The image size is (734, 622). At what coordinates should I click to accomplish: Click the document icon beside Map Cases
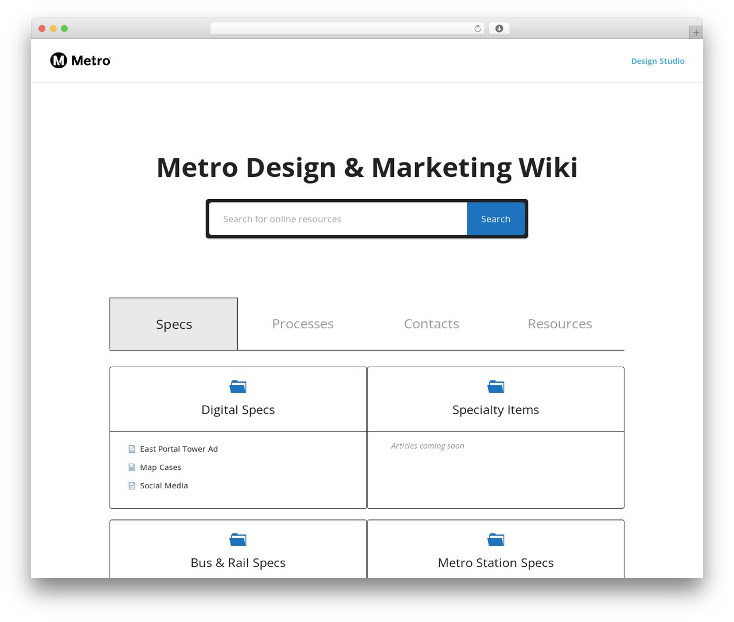coord(132,468)
